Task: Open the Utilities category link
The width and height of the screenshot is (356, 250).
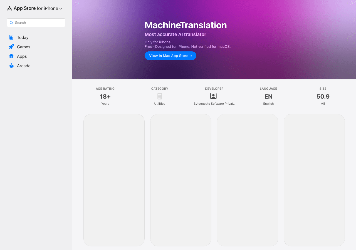Action: (x=160, y=104)
